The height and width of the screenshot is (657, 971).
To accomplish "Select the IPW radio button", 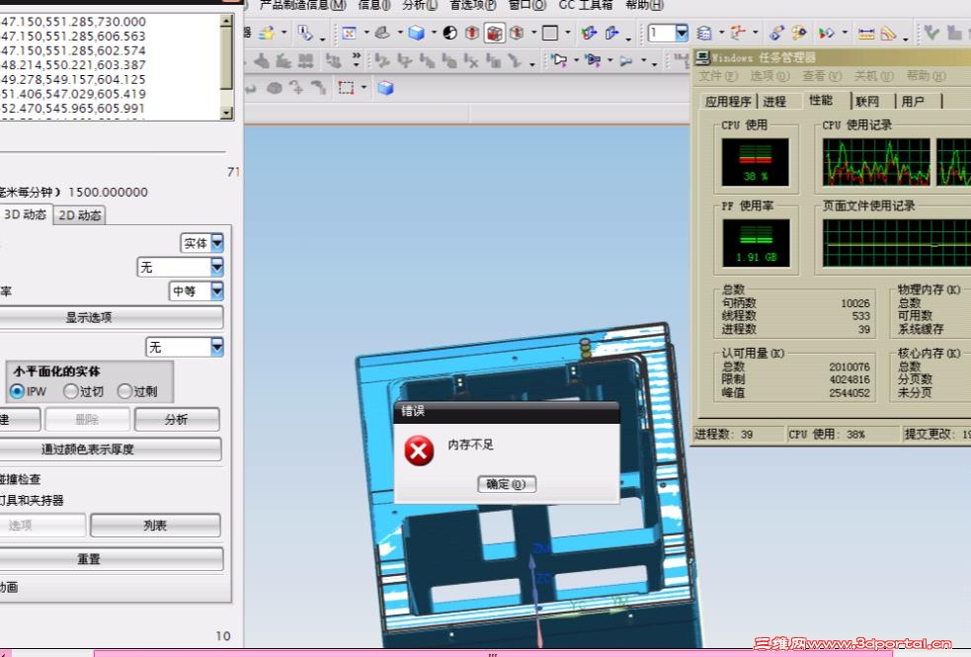I will point(18,391).
